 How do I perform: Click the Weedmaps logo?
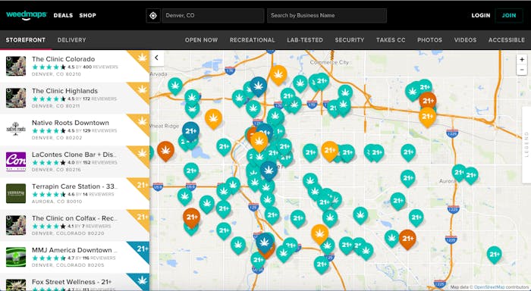pos(27,15)
